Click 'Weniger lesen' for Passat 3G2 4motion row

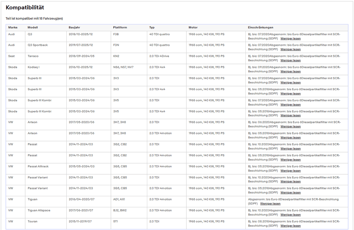290,160
